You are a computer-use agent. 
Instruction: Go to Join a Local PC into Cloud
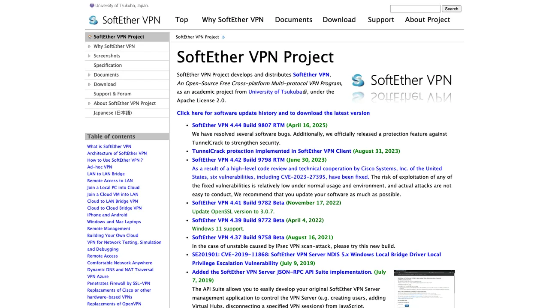point(113,187)
